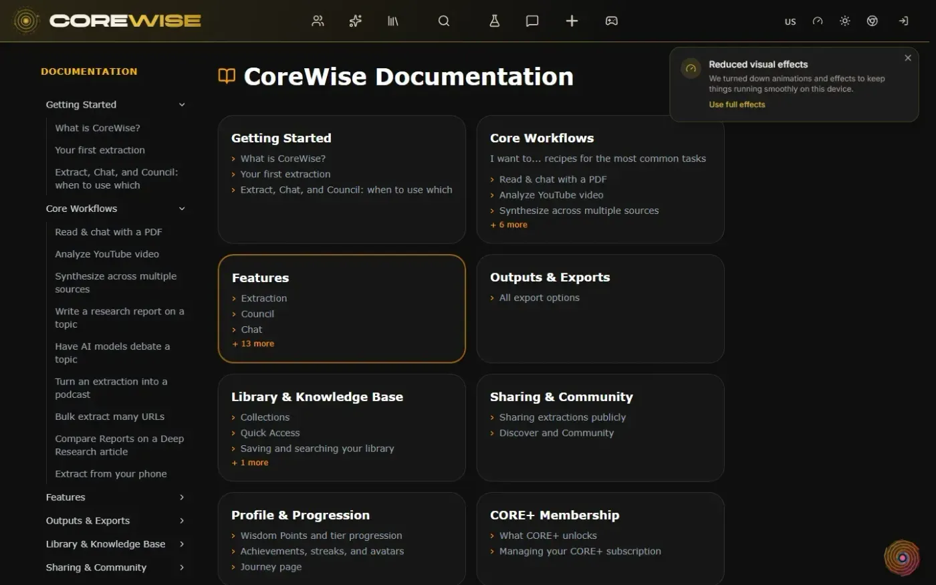Viewport: 936px width, 585px height.
Task: Click the gauge icon in the notification
Action: pos(691,68)
